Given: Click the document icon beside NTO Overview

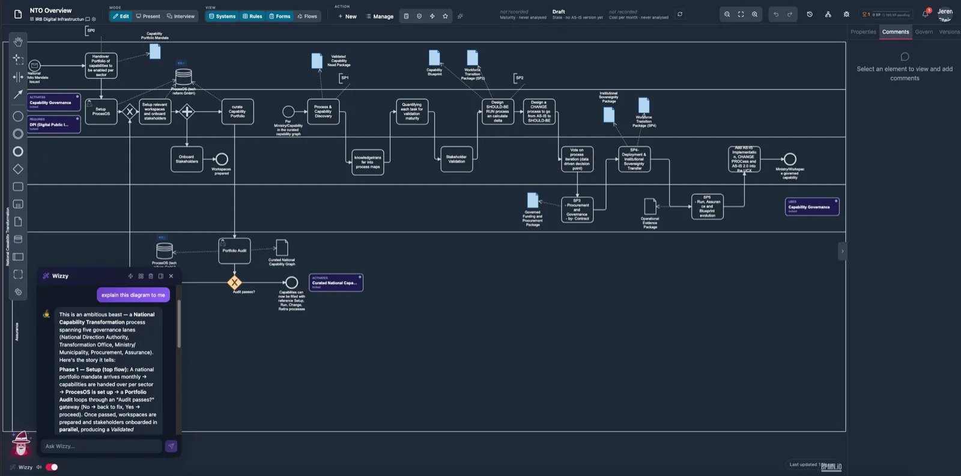Looking at the screenshot, I should pos(18,14).
